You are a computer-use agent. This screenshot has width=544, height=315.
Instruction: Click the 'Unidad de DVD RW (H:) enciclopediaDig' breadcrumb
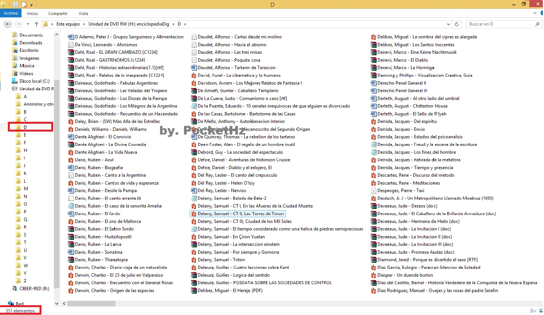[x=129, y=24]
